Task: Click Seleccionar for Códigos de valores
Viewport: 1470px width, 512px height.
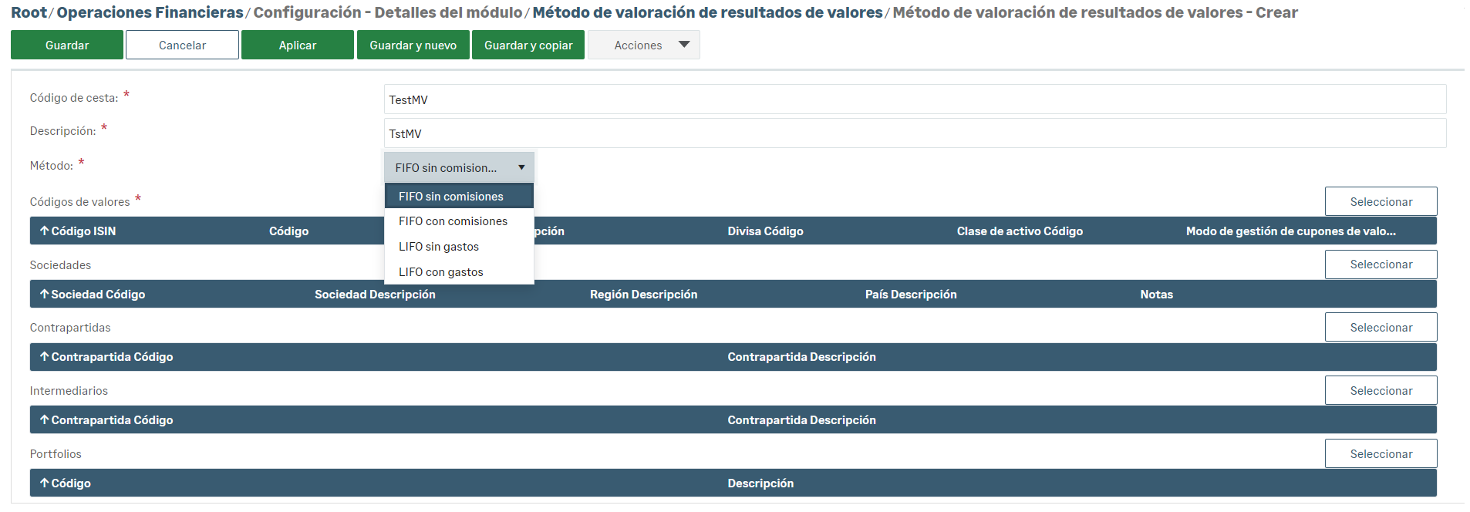Action: click(1381, 202)
